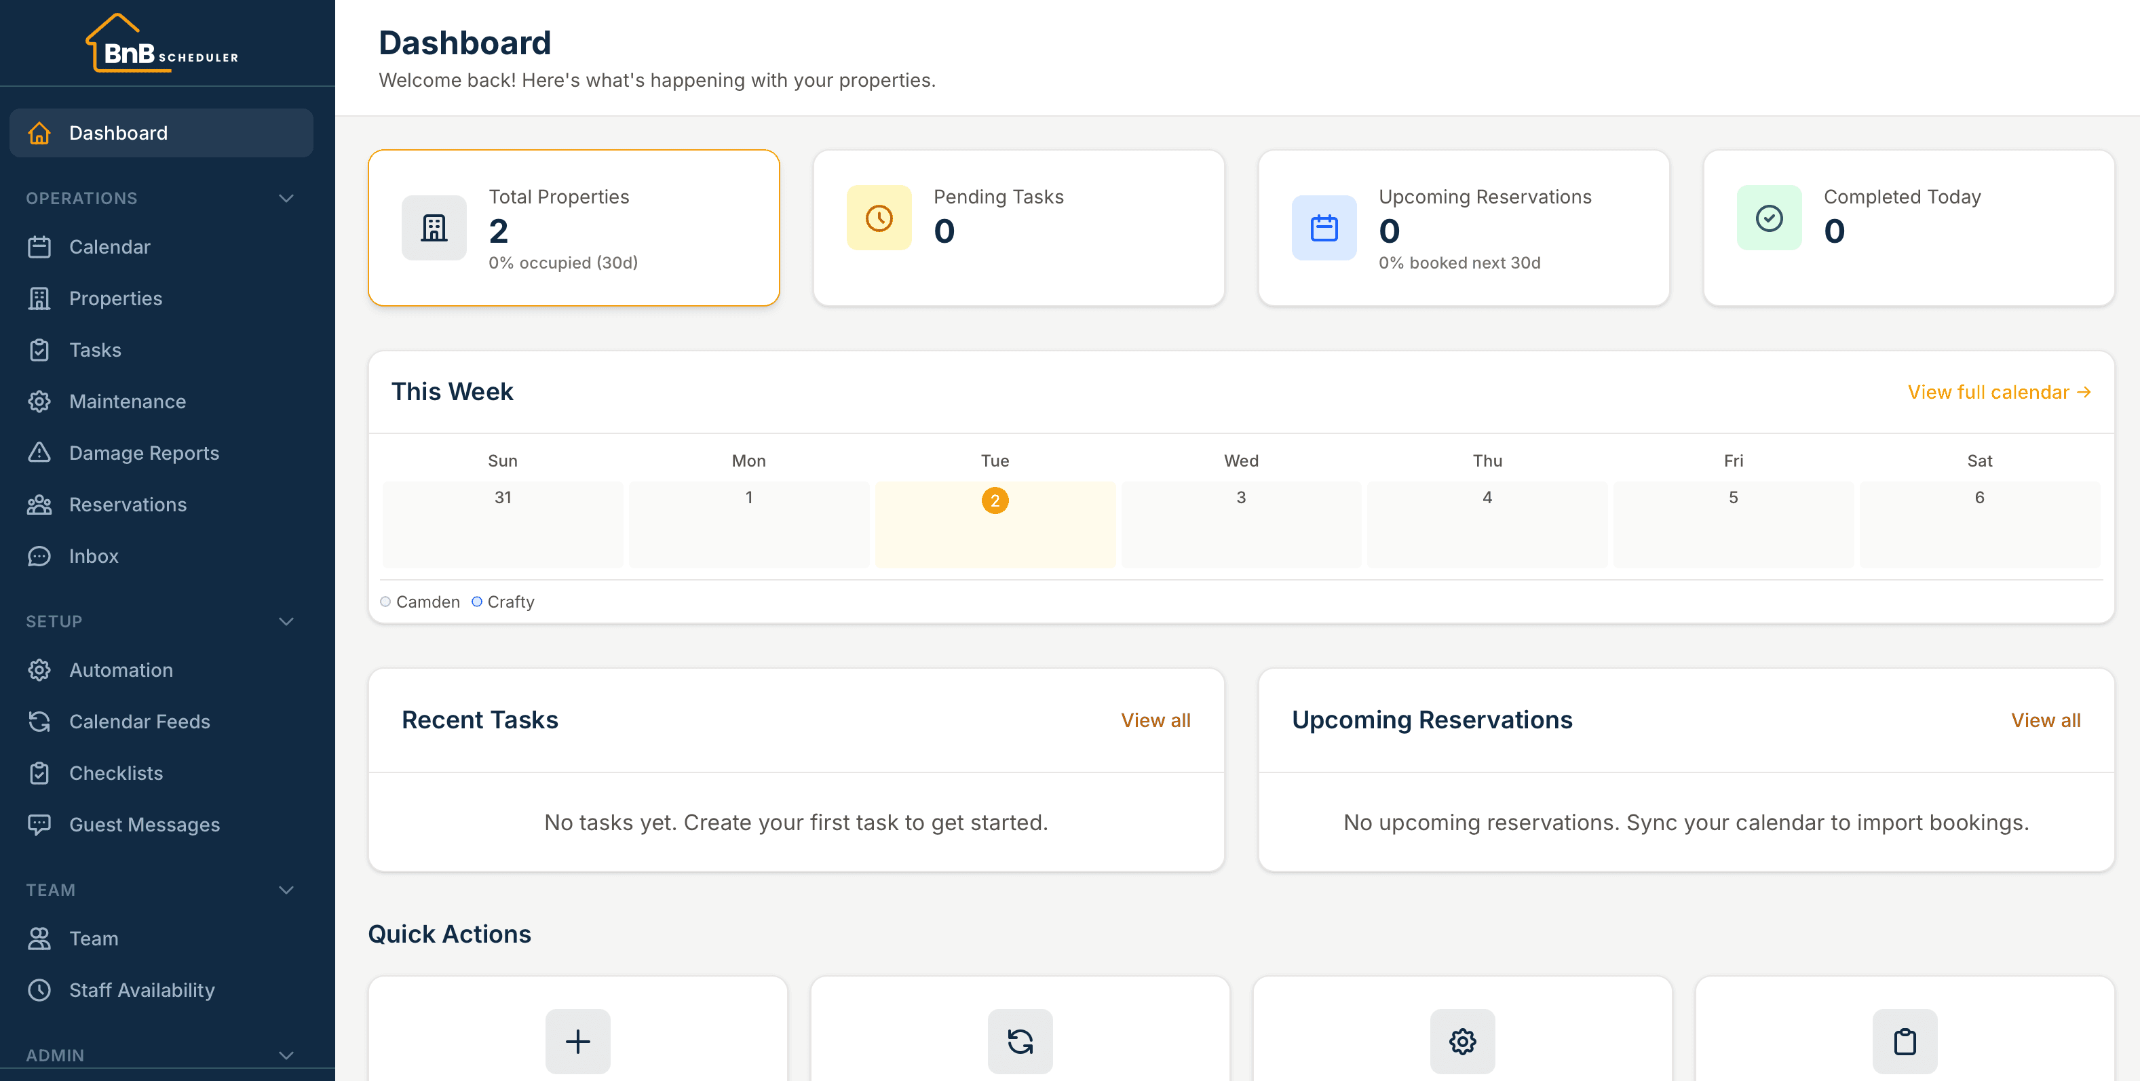The height and width of the screenshot is (1081, 2140).
Task: Open the Pending Tasks stat card
Action: (x=1018, y=227)
